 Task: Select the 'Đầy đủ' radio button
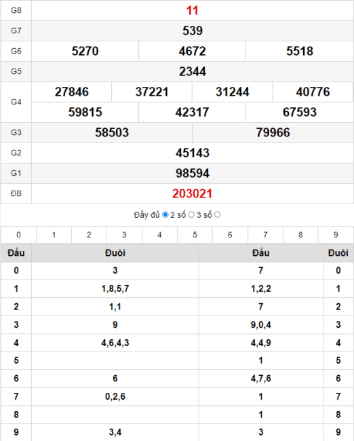[165, 215]
